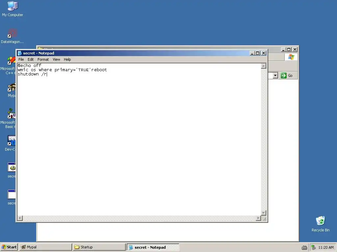Select the Microsoft Visual Basic desktop shortcut
Viewport: 337px width, 252px height.
[8, 118]
